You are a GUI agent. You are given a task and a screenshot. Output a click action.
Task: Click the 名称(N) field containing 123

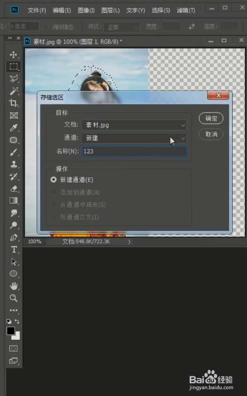point(134,151)
